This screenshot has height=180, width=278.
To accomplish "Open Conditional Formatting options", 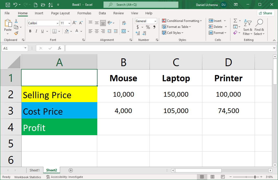I will (182, 21).
